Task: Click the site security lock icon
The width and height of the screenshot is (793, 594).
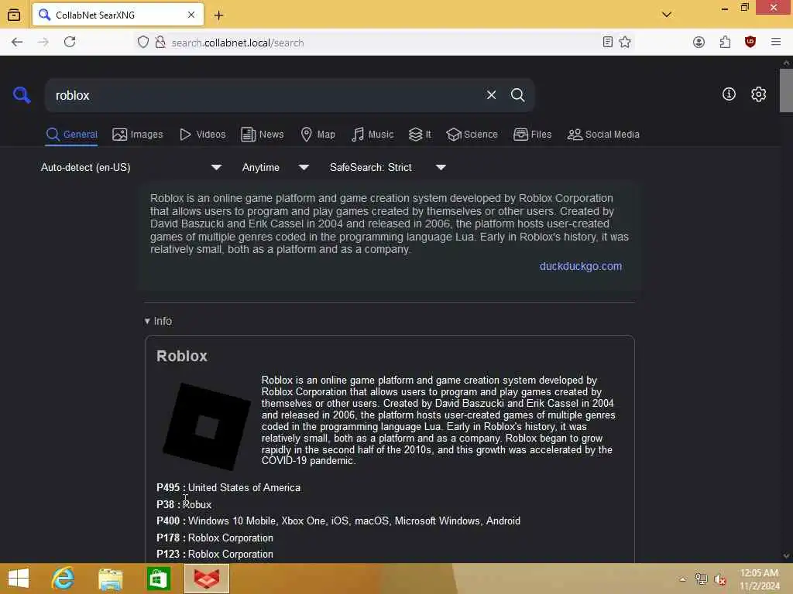Action: (160, 43)
